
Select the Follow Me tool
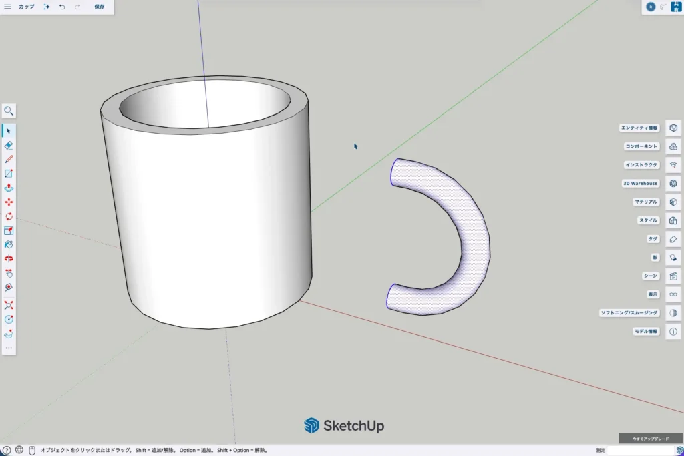tap(9, 334)
